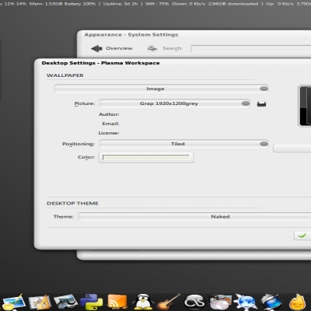Open the Theme dropdown showing Naked

(194, 217)
